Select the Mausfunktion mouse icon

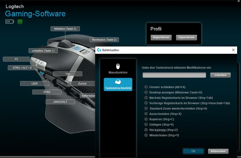(x=118, y=66)
